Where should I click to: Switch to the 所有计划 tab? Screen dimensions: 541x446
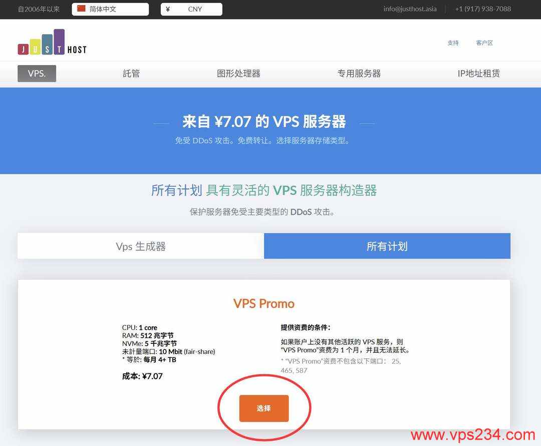(387, 246)
